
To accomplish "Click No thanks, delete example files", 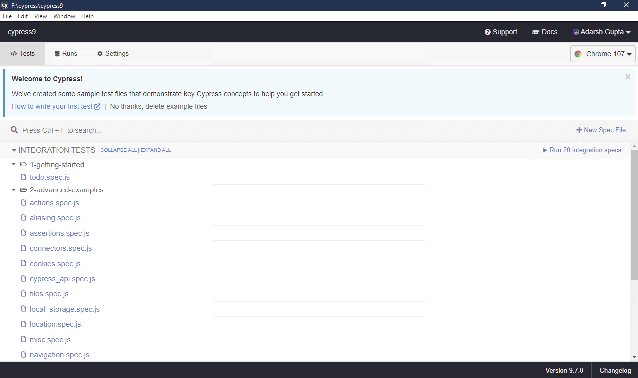I will (158, 106).
